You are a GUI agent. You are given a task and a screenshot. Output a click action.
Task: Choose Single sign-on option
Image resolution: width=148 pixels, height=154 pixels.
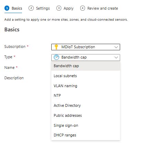click(86, 125)
